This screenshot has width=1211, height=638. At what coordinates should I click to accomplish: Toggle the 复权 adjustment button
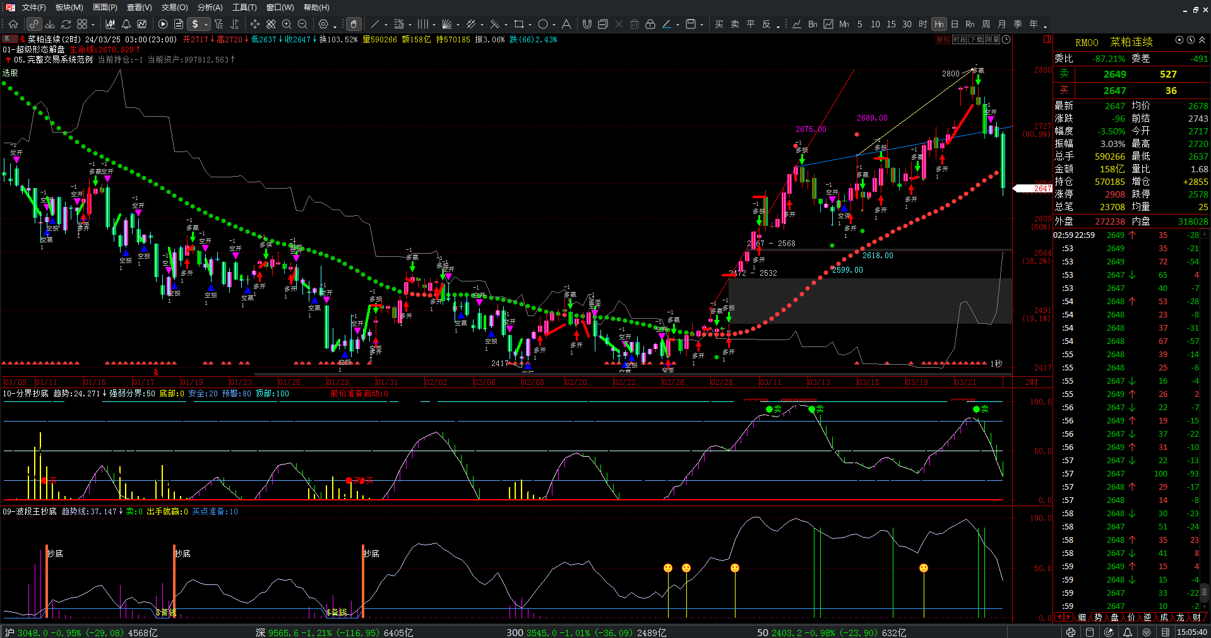[x=943, y=39]
